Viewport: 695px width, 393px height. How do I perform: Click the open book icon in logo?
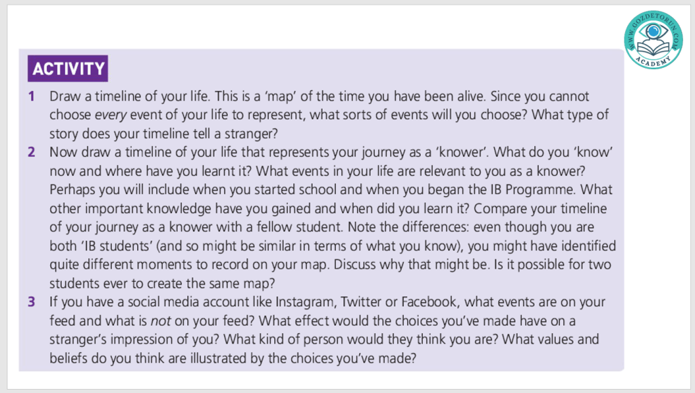[654, 49]
